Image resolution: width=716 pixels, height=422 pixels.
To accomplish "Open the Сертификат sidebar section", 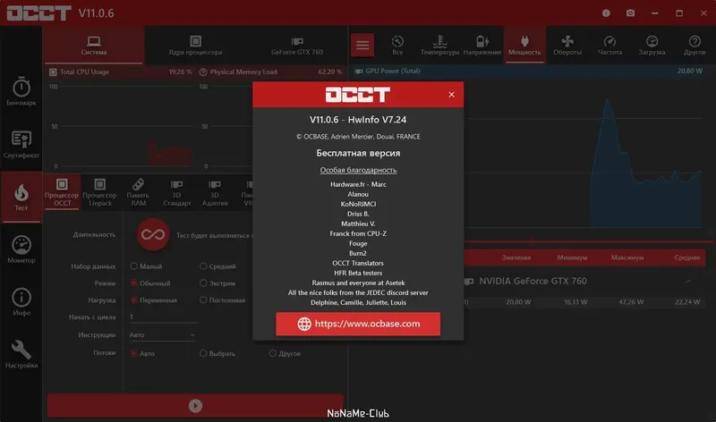I will (21, 145).
